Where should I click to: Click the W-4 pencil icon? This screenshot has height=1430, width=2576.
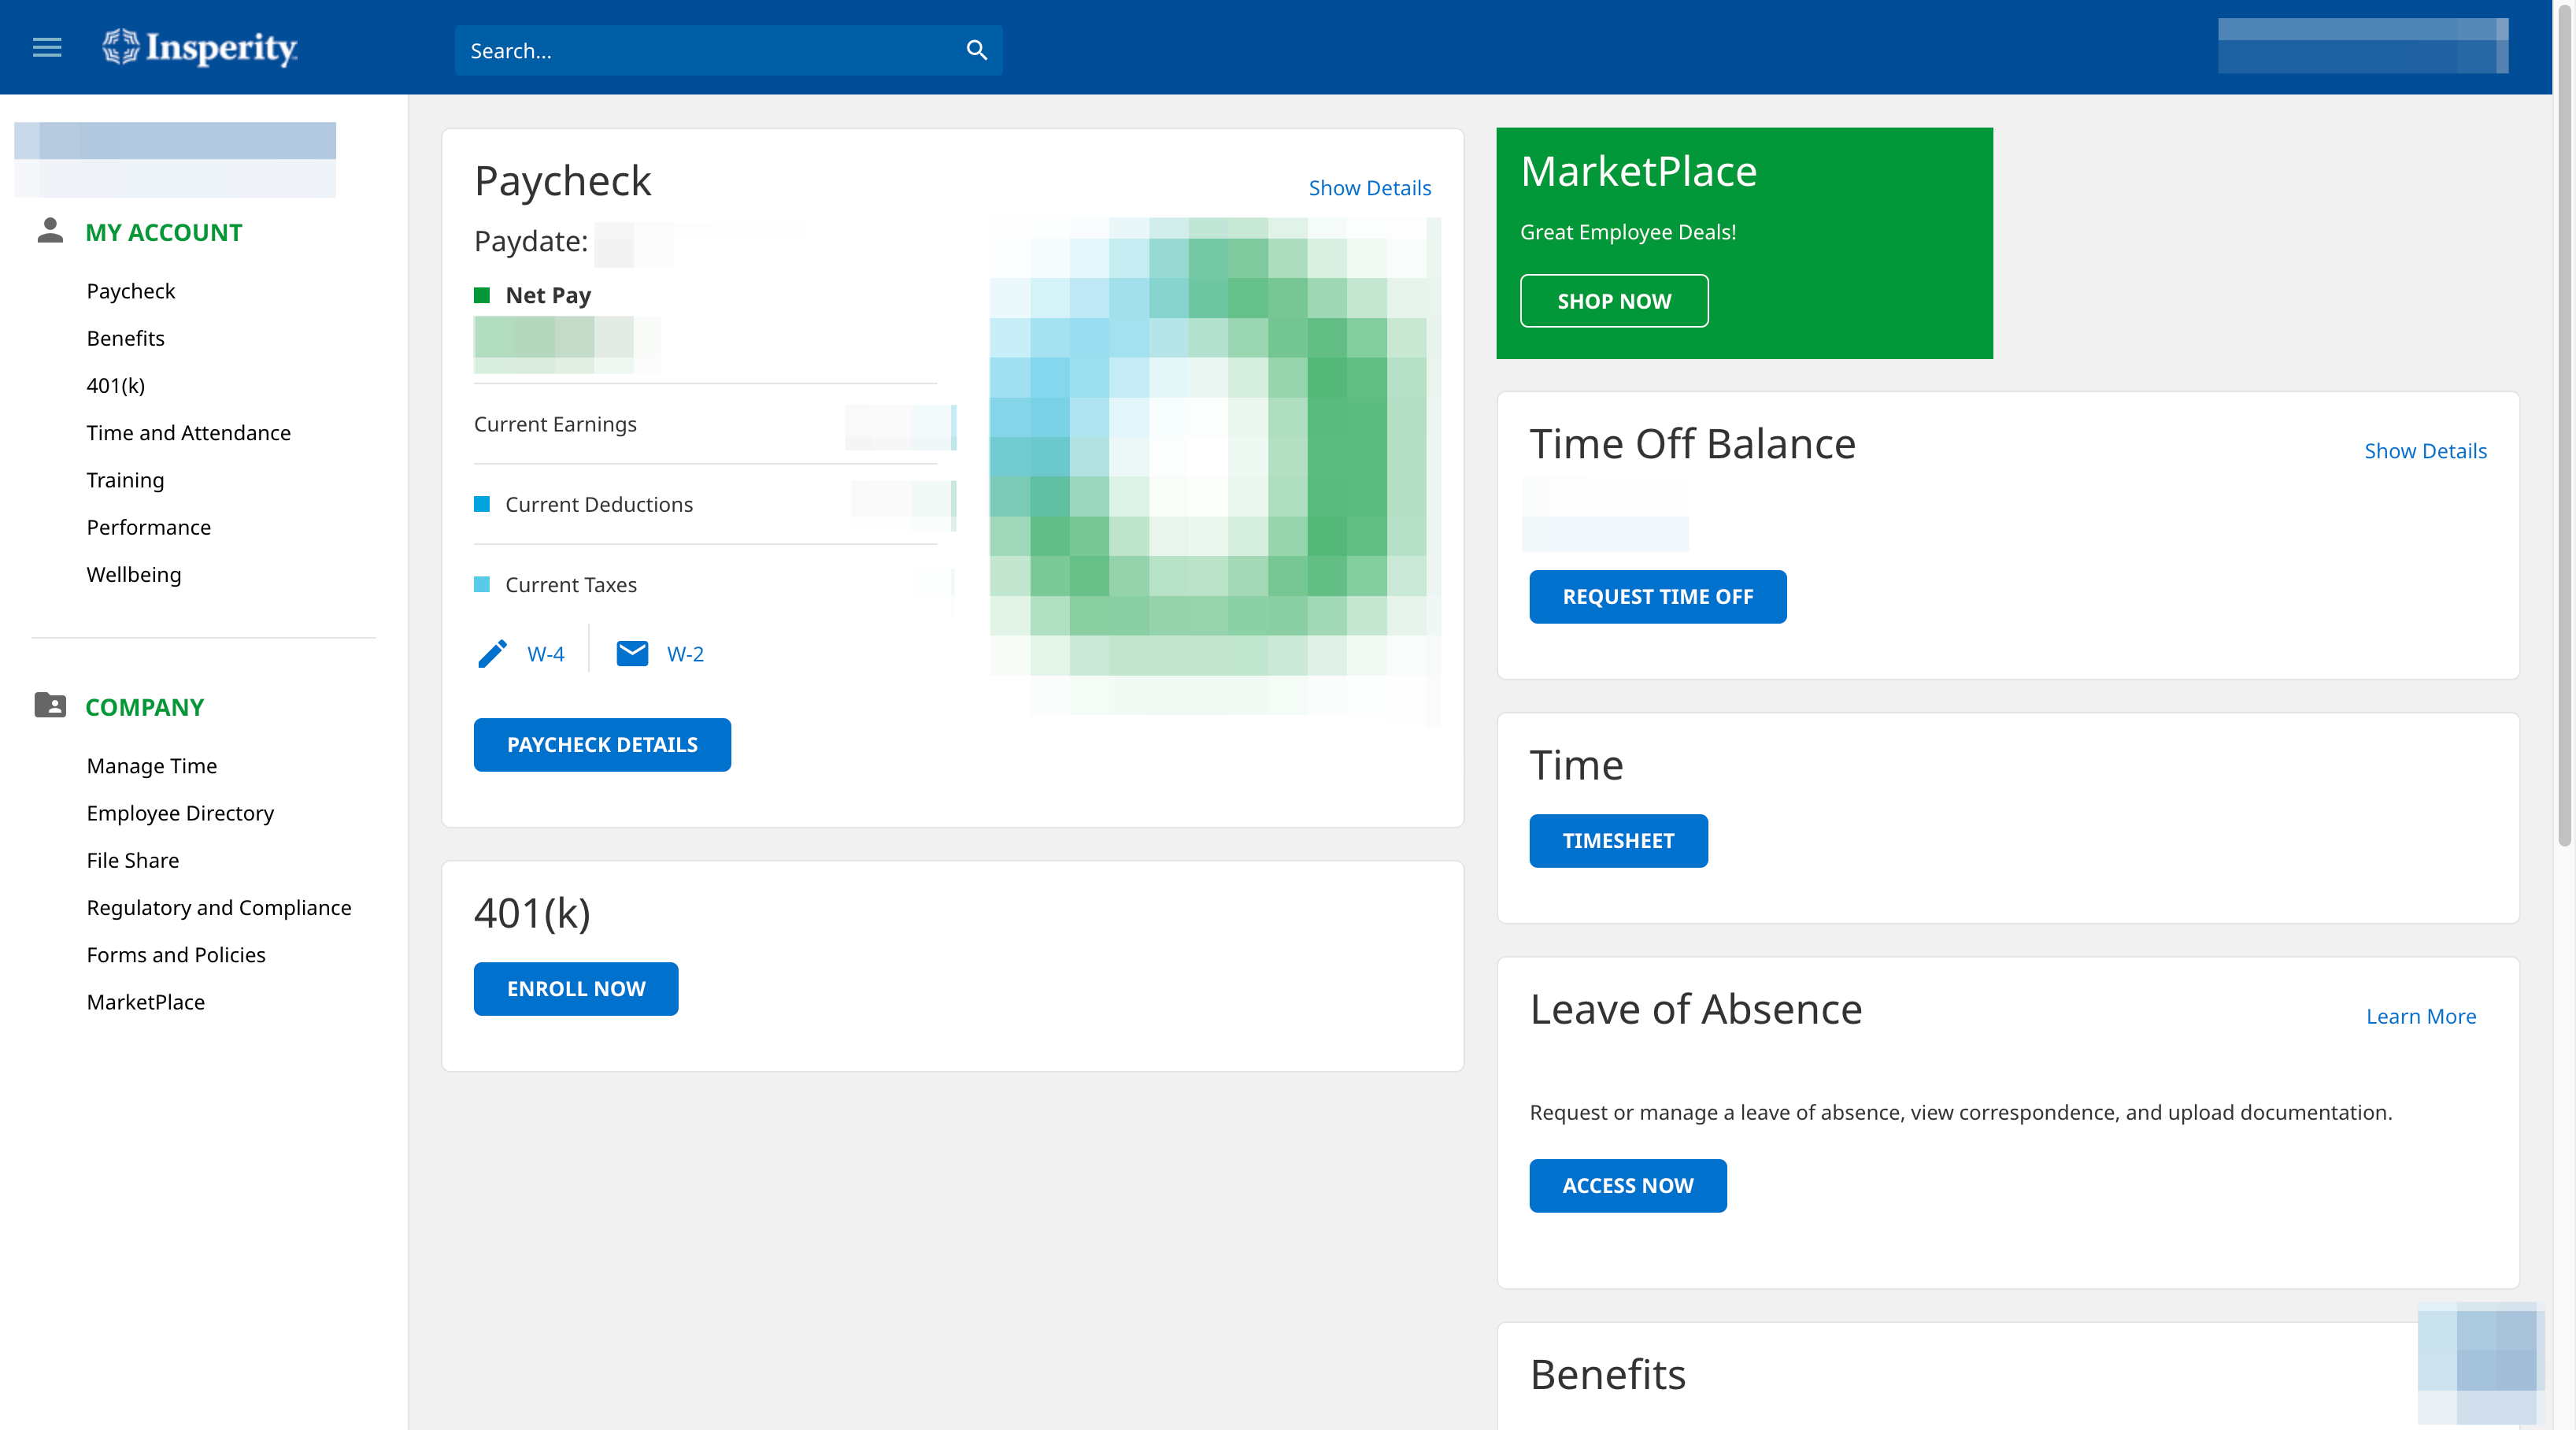[492, 654]
